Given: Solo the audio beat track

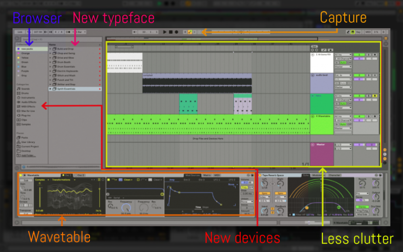Looking at the screenshot, I should coord(369,75).
